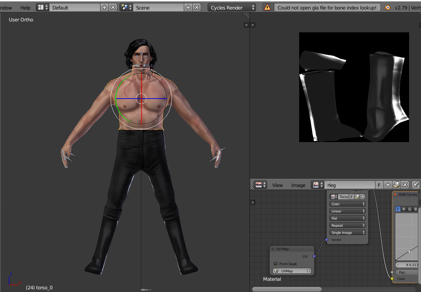Expand the image editor tool shelf region
421x292 pixels.
pyautogui.click(x=253, y=25)
